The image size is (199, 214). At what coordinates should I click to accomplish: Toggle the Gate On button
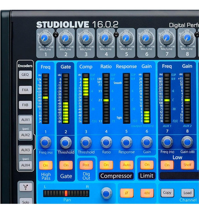coord(66,165)
